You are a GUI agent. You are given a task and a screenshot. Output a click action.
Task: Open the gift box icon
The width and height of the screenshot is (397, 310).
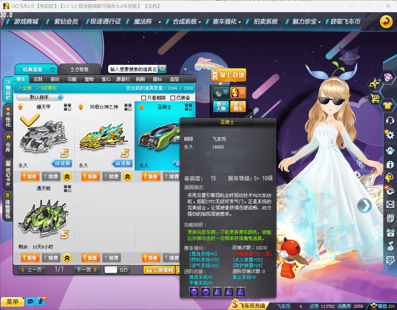(390, 233)
